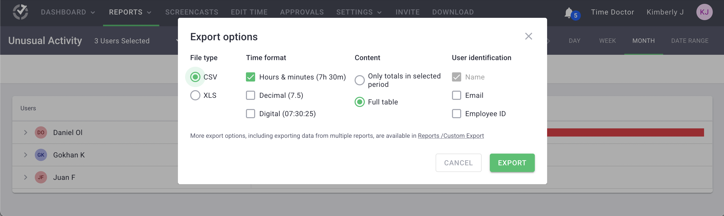724x216 pixels.
Task: Uncheck Hours & minutes time format
Action: point(251,77)
